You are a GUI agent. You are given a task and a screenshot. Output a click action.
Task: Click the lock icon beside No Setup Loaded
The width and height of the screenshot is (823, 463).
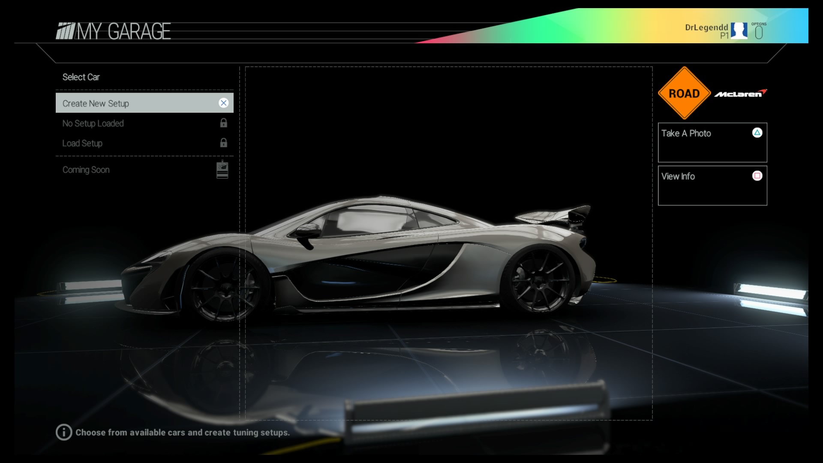point(223,123)
